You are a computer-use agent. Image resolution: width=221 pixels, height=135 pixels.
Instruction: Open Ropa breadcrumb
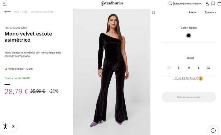(25, 12)
